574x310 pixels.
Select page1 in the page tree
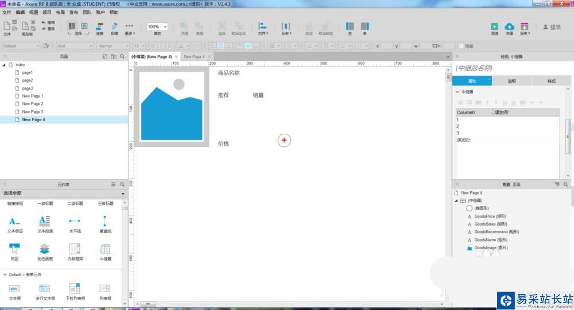coord(27,72)
